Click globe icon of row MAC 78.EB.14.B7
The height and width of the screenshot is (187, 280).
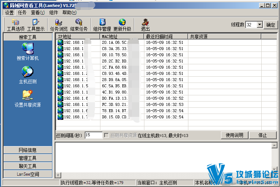(60, 111)
